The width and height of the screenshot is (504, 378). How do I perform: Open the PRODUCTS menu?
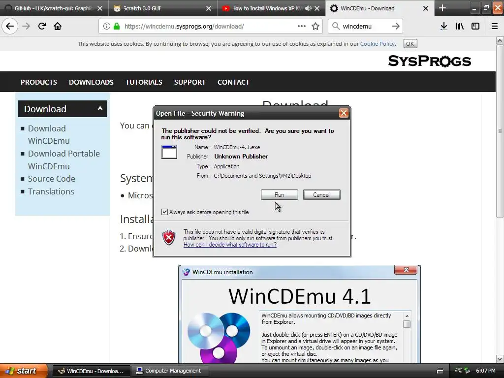click(39, 82)
